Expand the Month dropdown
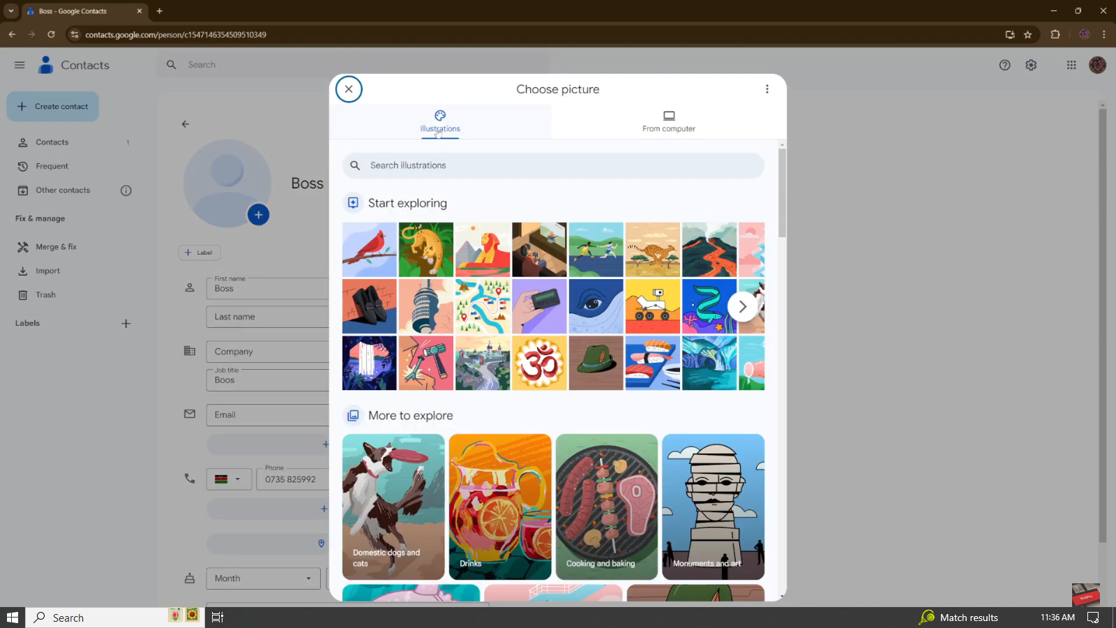This screenshot has height=628, width=1116. tap(263, 578)
